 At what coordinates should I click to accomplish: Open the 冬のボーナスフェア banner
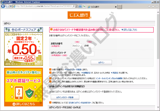(x=23, y=46)
